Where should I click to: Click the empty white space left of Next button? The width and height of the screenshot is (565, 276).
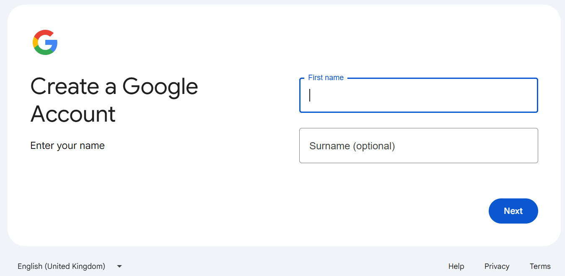tap(377, 211)
